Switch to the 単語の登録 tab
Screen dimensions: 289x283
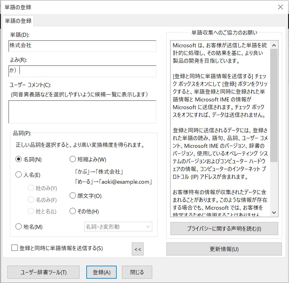point(18,21)
